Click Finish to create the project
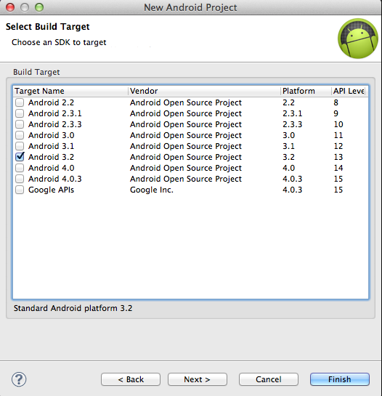 tap(340, 379)
